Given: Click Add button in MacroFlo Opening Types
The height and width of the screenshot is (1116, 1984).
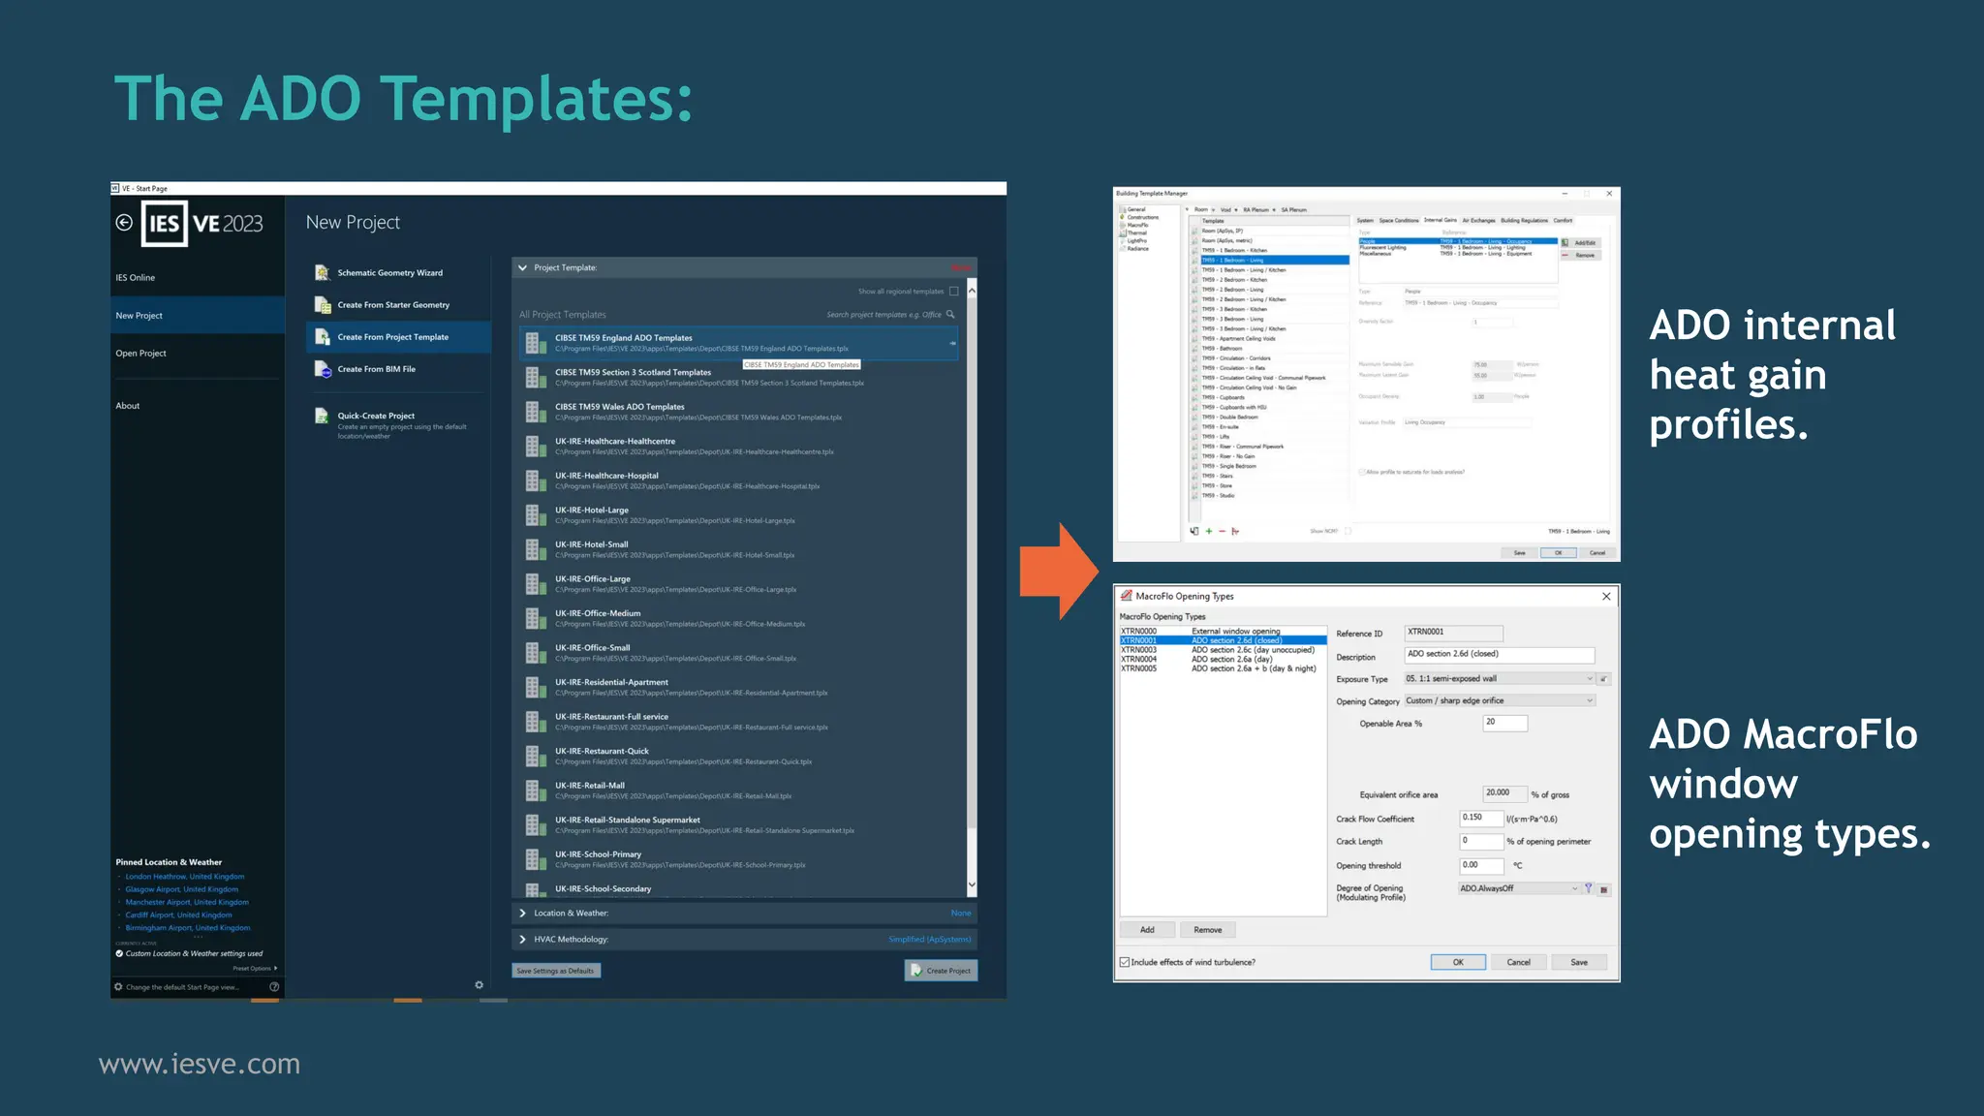Looking at the screenshot, I should (1147, 930).
